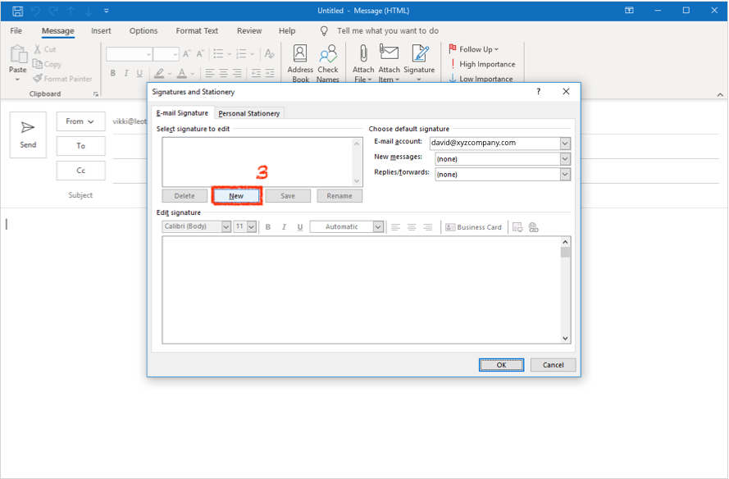
Task: Insert hyperlink icon in signature toolbar
Action: coord(534,227)
